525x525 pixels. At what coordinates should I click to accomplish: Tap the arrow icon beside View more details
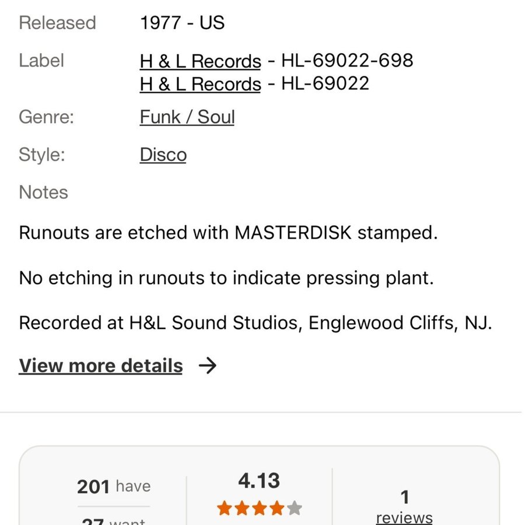207,366
